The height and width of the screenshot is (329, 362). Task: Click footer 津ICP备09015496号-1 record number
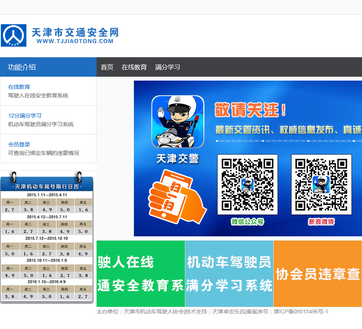[x=301, y=312]
